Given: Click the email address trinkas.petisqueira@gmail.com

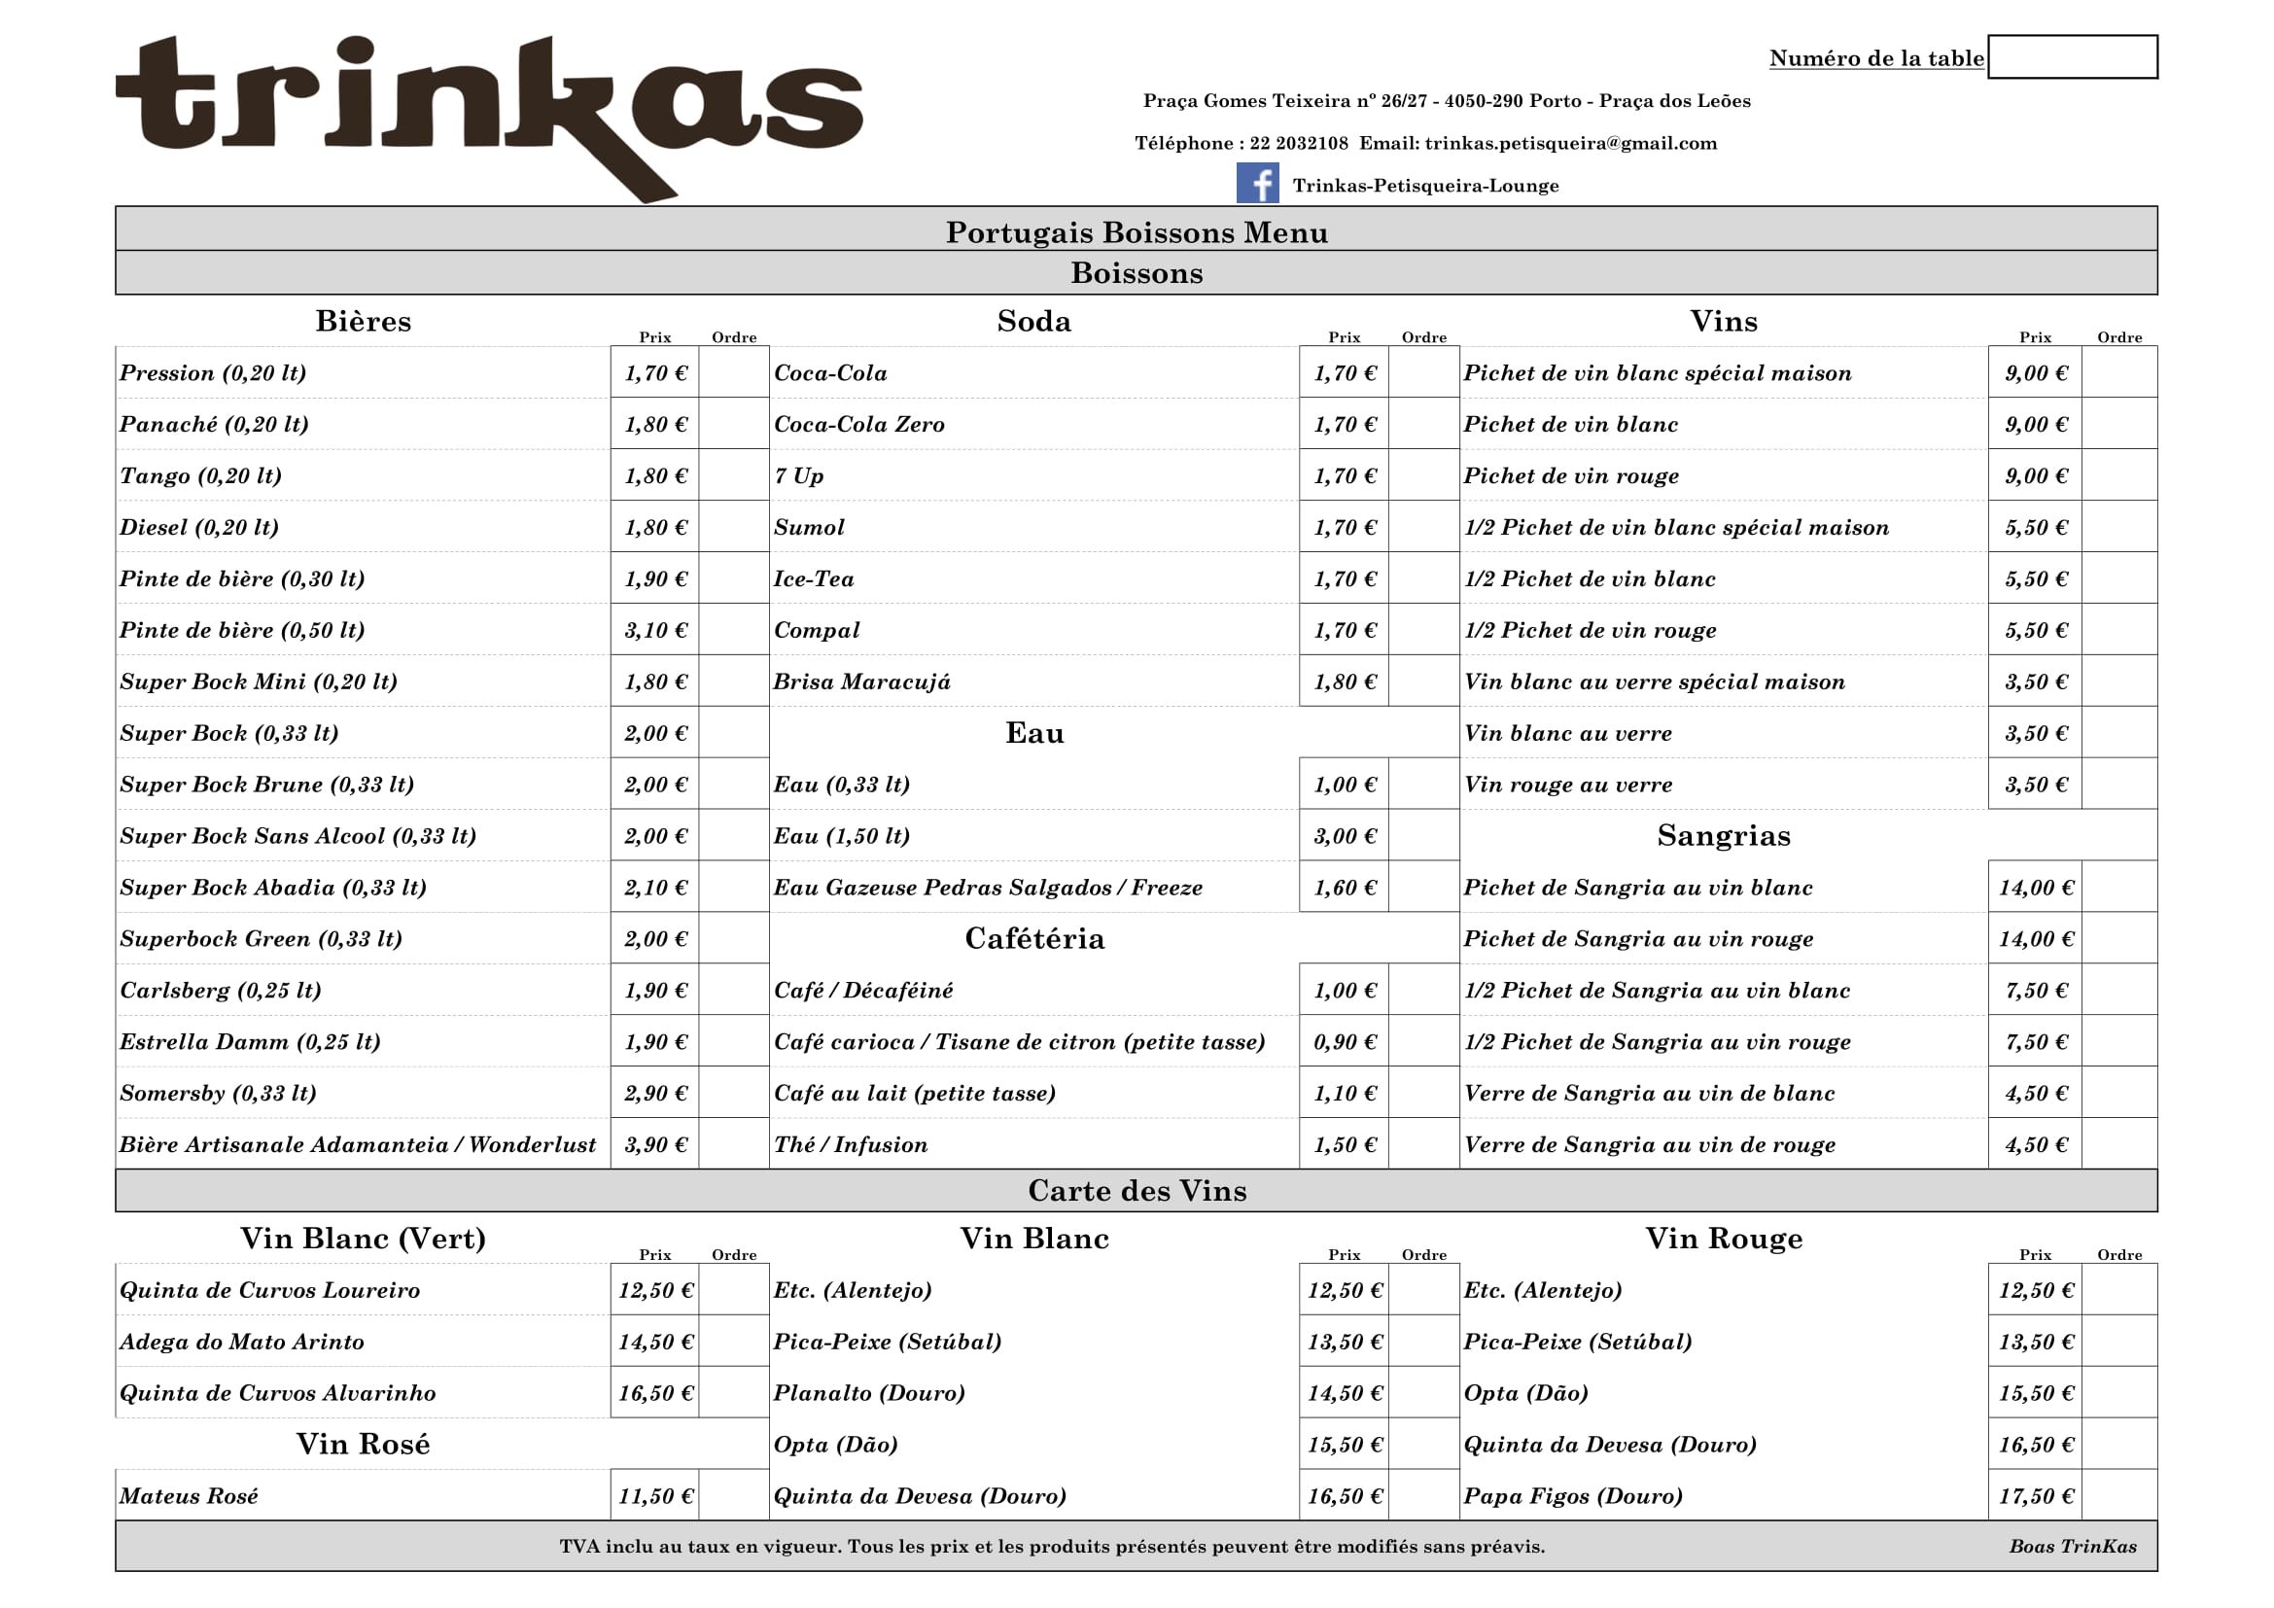Looking at the screenshot, I should coord(1571,143).
